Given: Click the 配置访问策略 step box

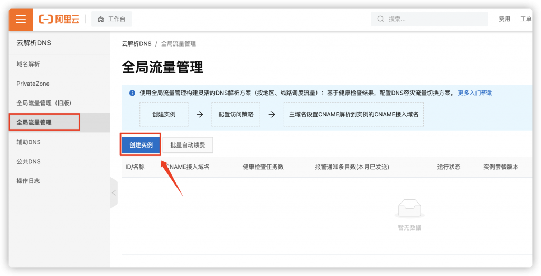Looking at the screenshot, I should [236, 114].
